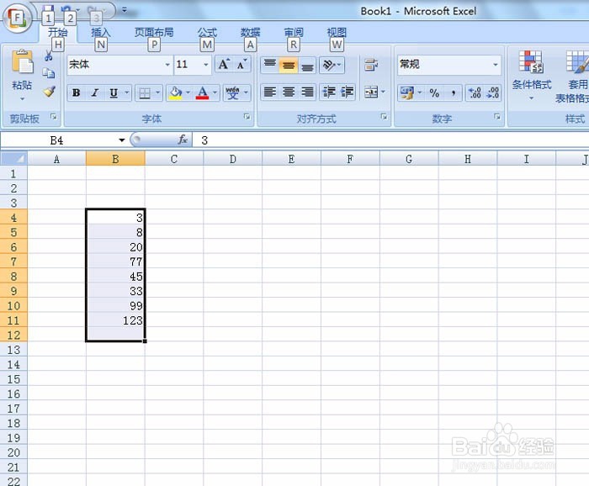Align text to bottom of cell

(x=307, y=65)
